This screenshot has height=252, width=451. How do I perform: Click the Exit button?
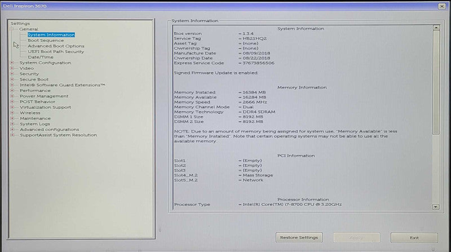tap(414, 237)
